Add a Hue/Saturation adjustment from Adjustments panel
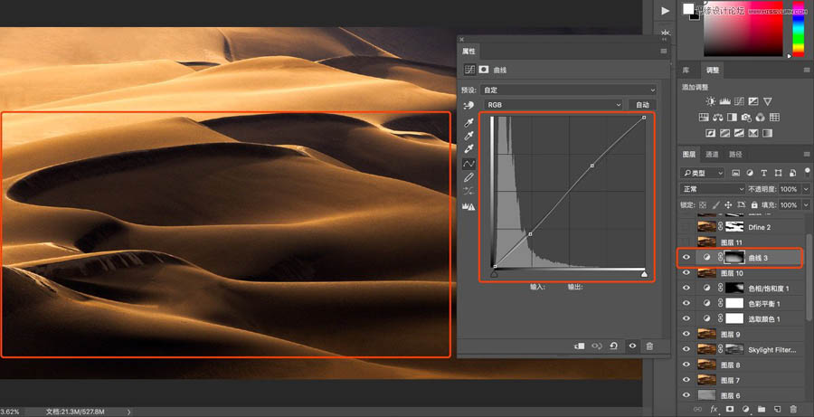Screen dimensions: 814x417 [x=704, y=118]
